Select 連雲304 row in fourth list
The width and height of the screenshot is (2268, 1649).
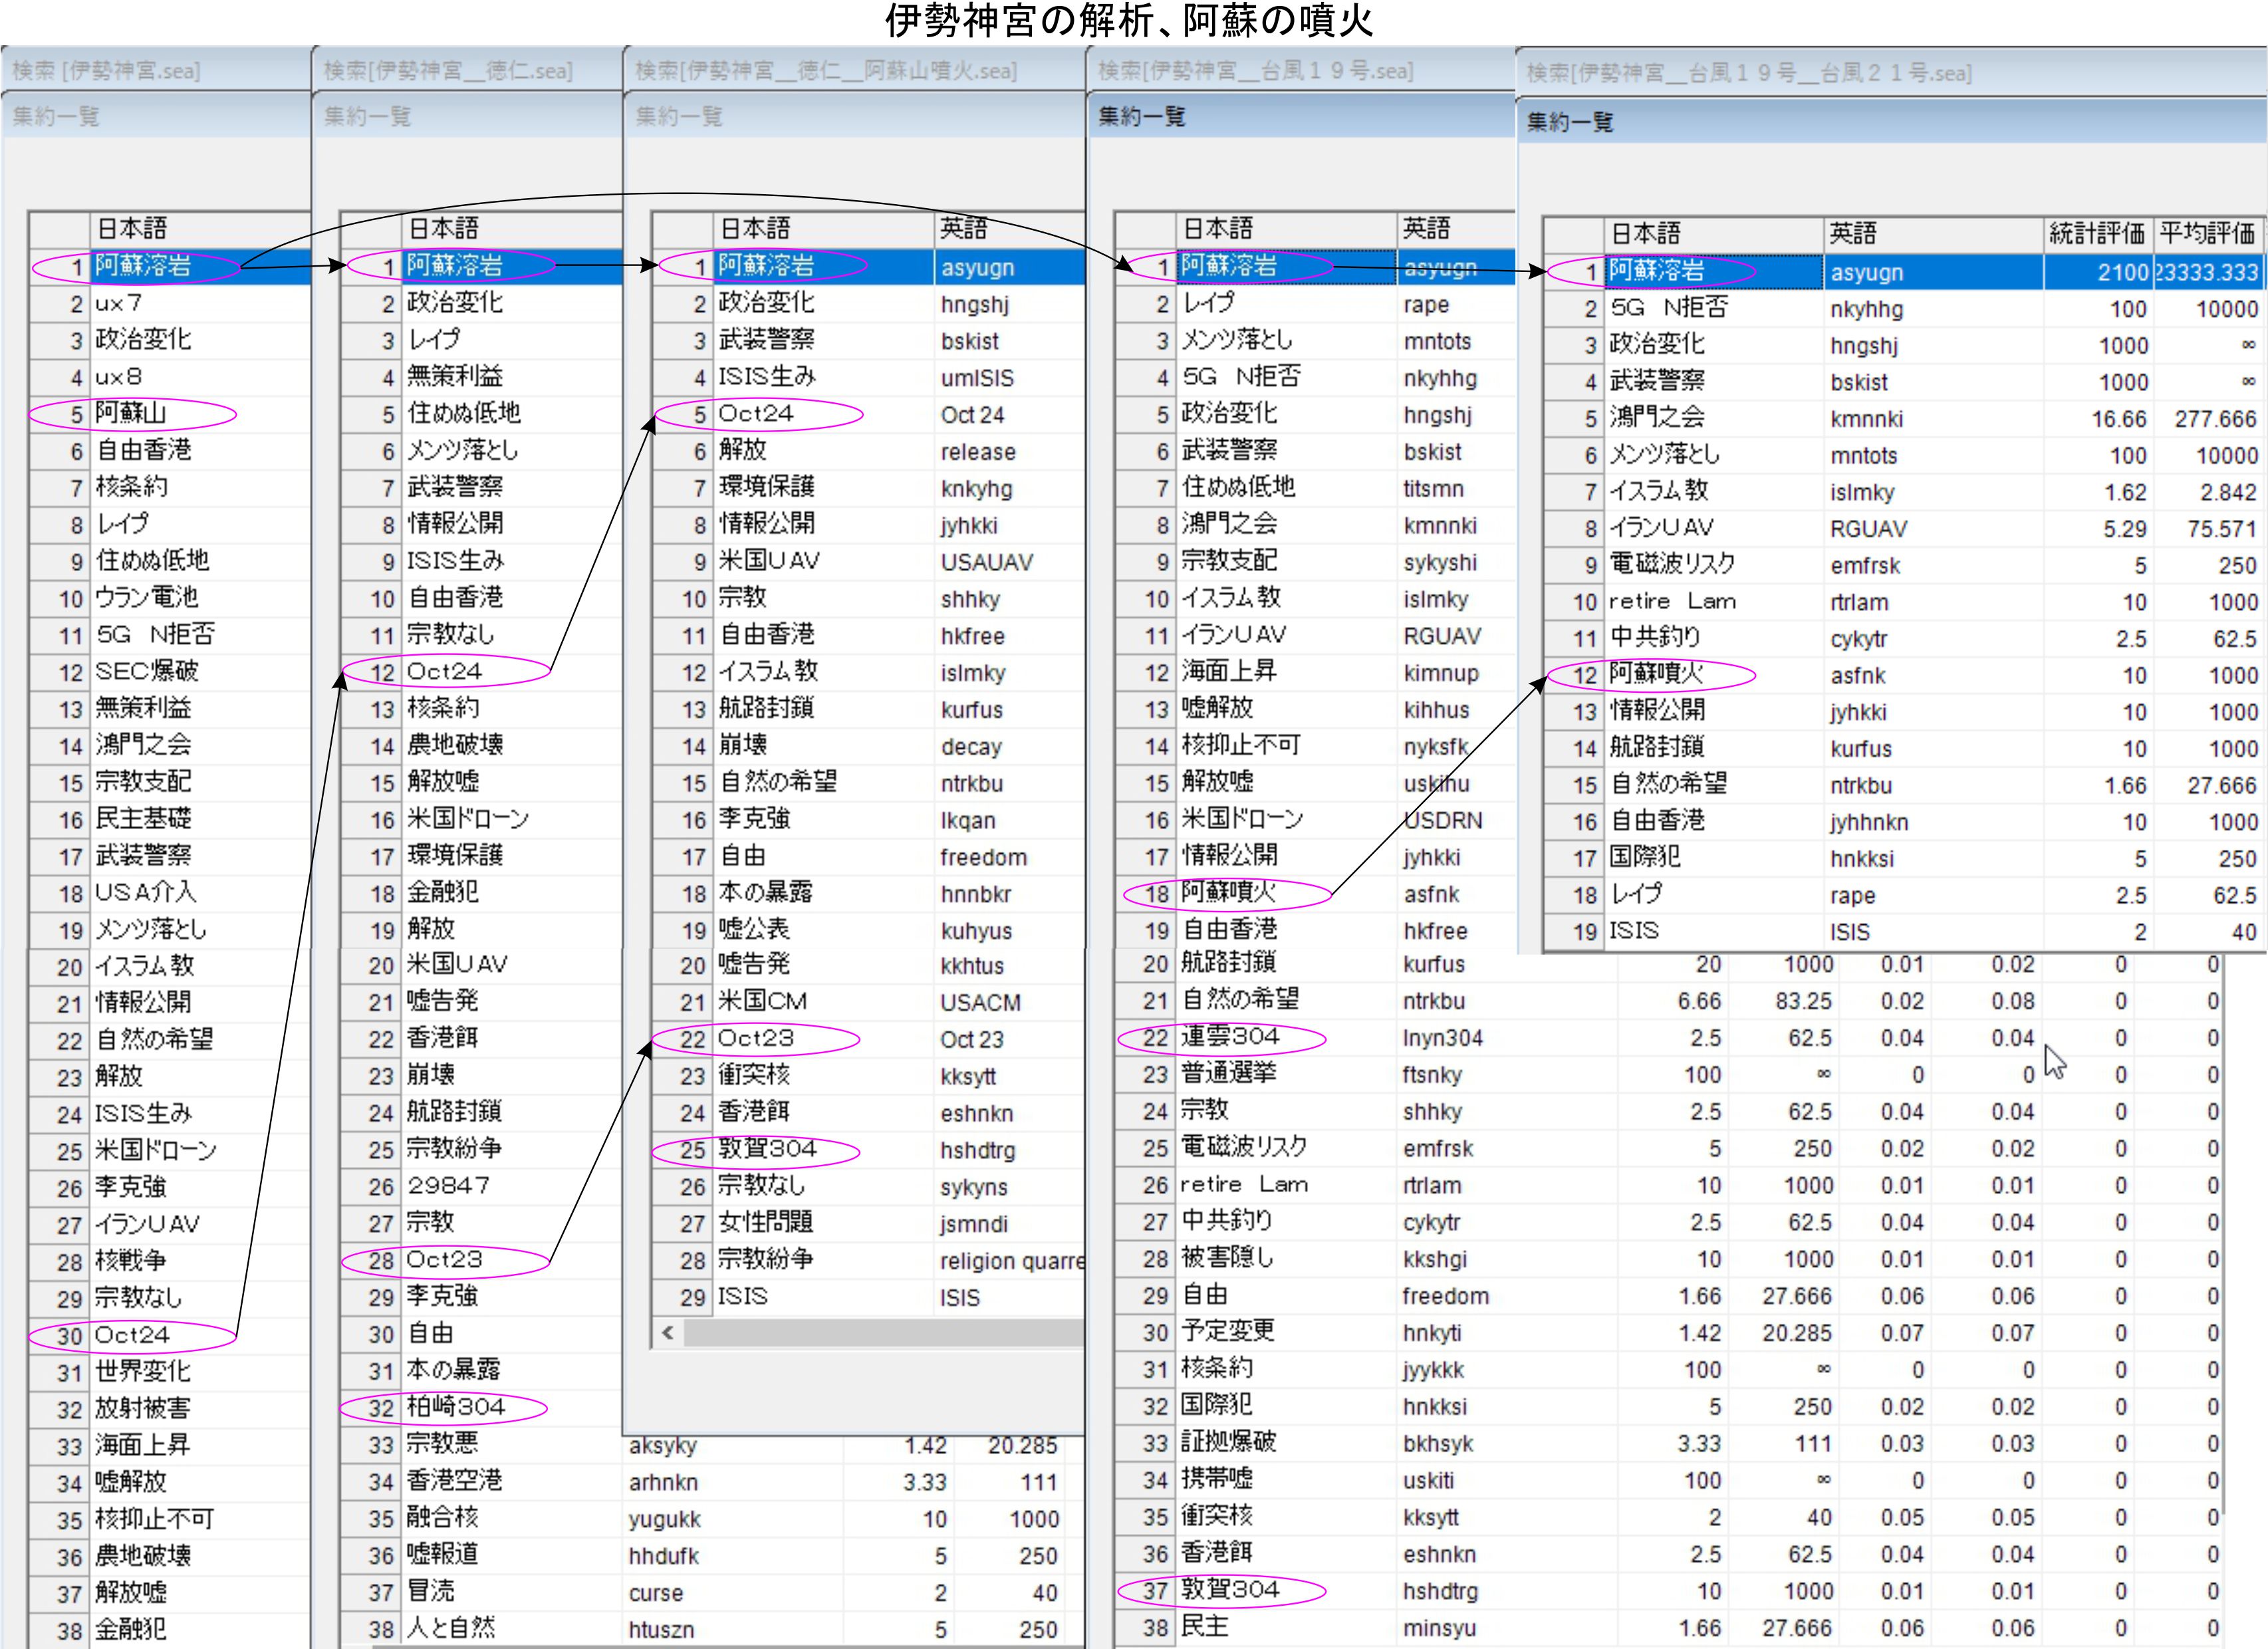point(1229,1037)
